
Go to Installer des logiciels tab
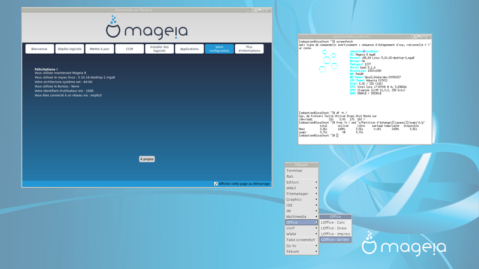pos(159,49)
